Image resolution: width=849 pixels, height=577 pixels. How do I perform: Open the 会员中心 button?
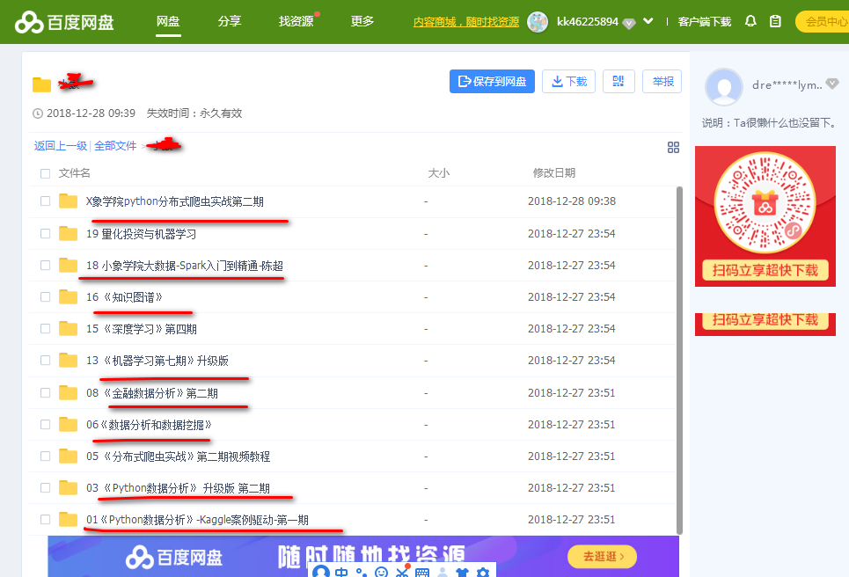[x=823, y=22]
